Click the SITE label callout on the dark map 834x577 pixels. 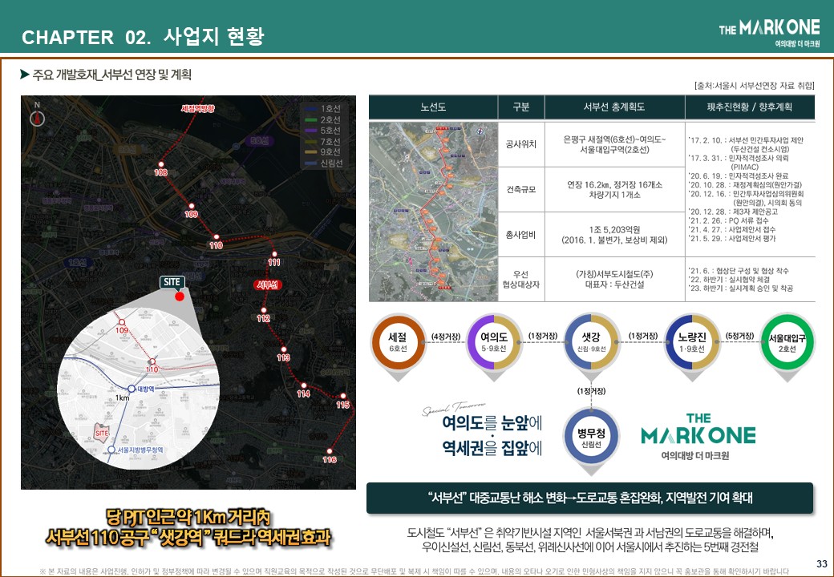172,282
